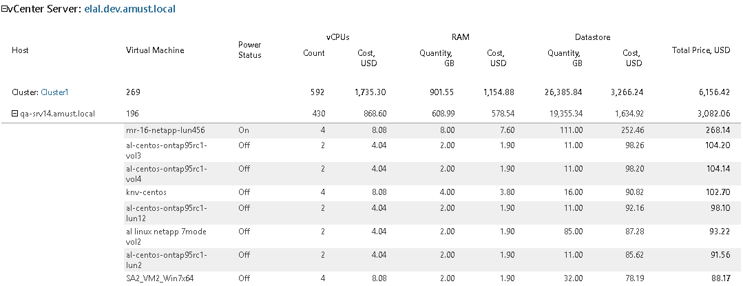Collapse the vCenter Server section
The width and height of the screenshot is (743, 286).
[x=3, y=10]
